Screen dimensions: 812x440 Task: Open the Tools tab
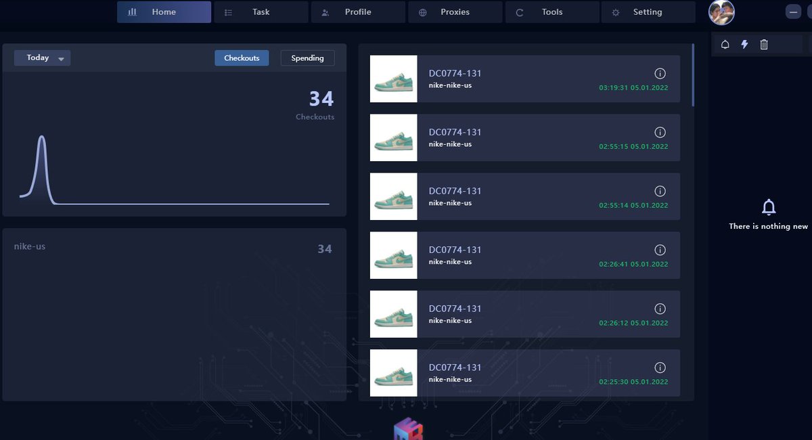pos(552,12)
